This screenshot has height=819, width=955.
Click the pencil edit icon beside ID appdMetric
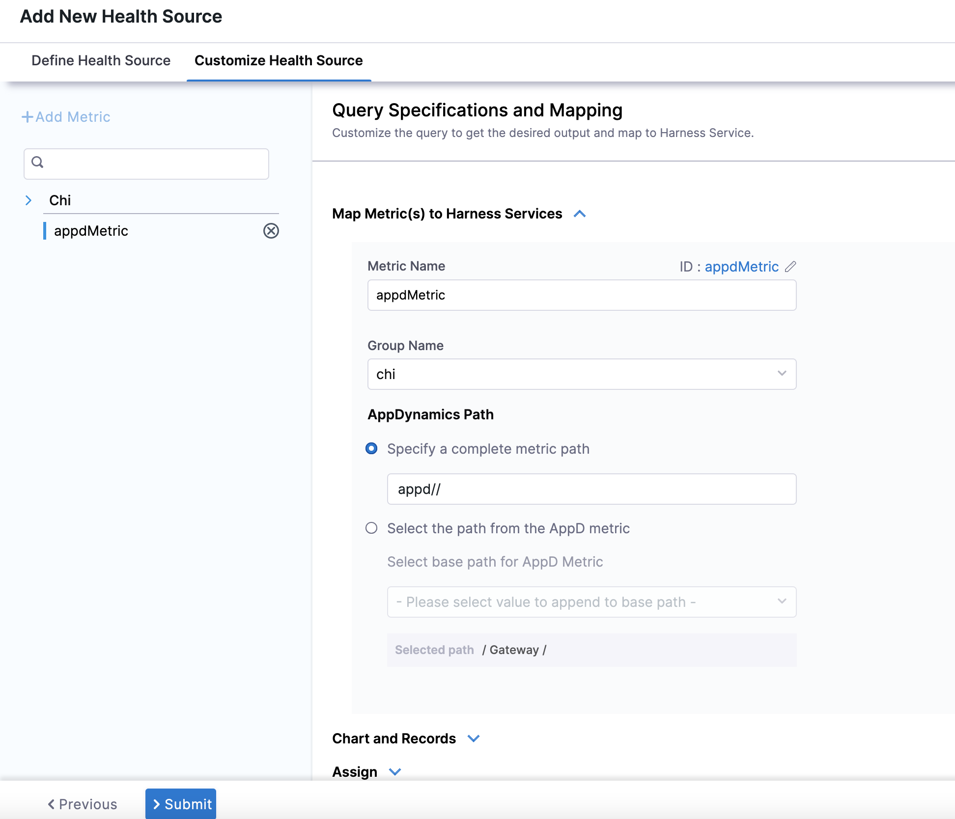[790, 267]
